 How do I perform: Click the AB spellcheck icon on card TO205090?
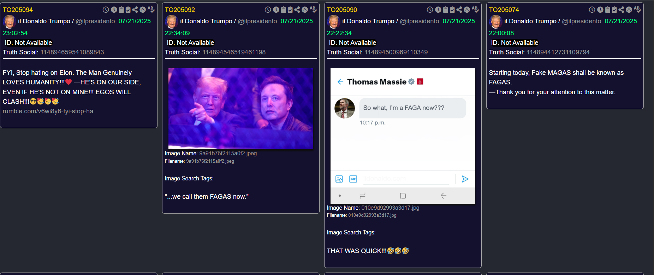(x=475, y=10)
